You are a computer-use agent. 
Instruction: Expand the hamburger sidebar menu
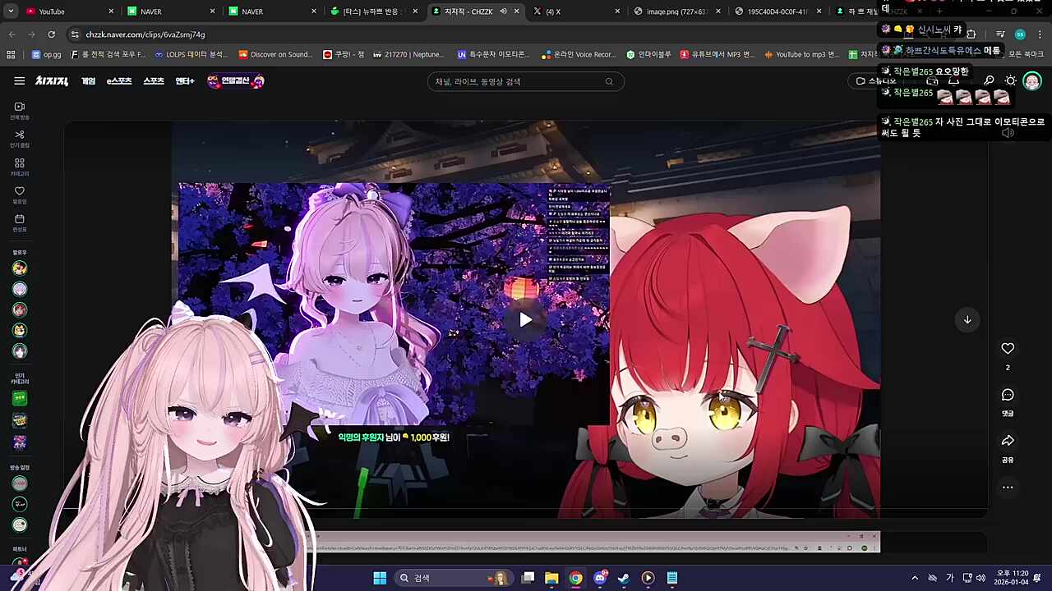(x=19, y=81)
